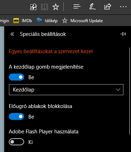Click the Add notes pen icon

(92, 7)
